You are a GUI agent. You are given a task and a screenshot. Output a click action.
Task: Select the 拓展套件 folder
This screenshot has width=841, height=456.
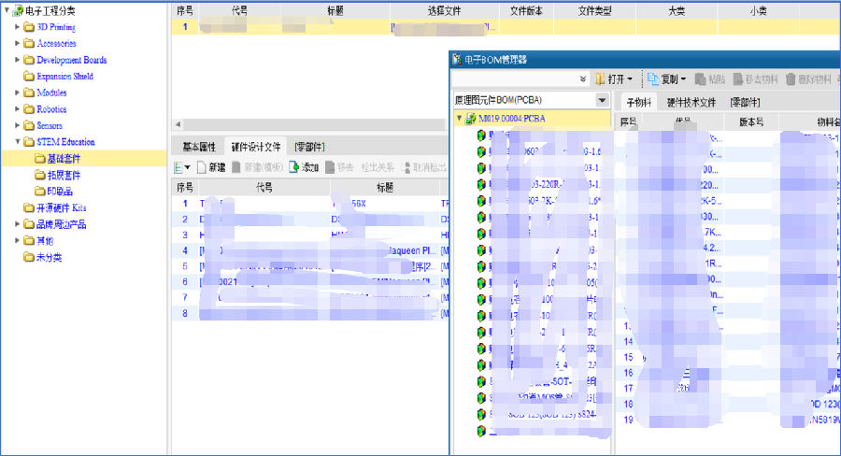[x=63, y=175]
